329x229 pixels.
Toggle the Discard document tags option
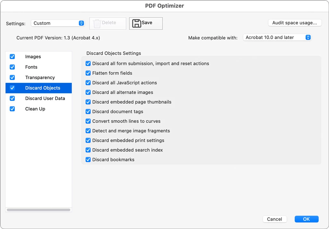(x=88, y=111)
